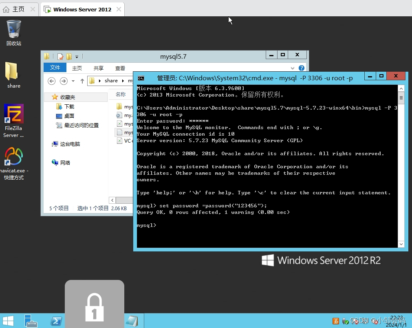Open the Recycle Bin desktop icon
Viewport: 412px width, 328px height.
coord(14,33)
